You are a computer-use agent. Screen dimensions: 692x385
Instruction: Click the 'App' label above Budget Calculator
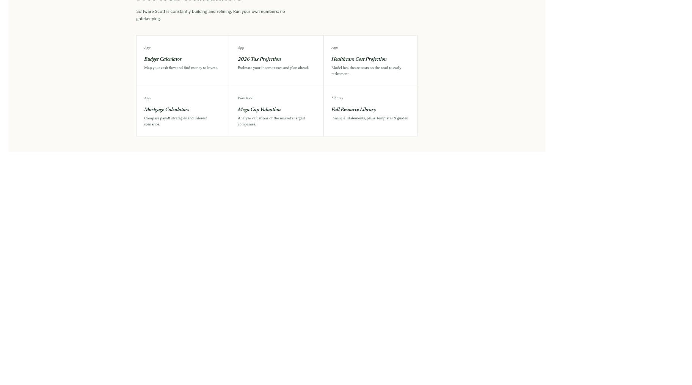(147, 48)
